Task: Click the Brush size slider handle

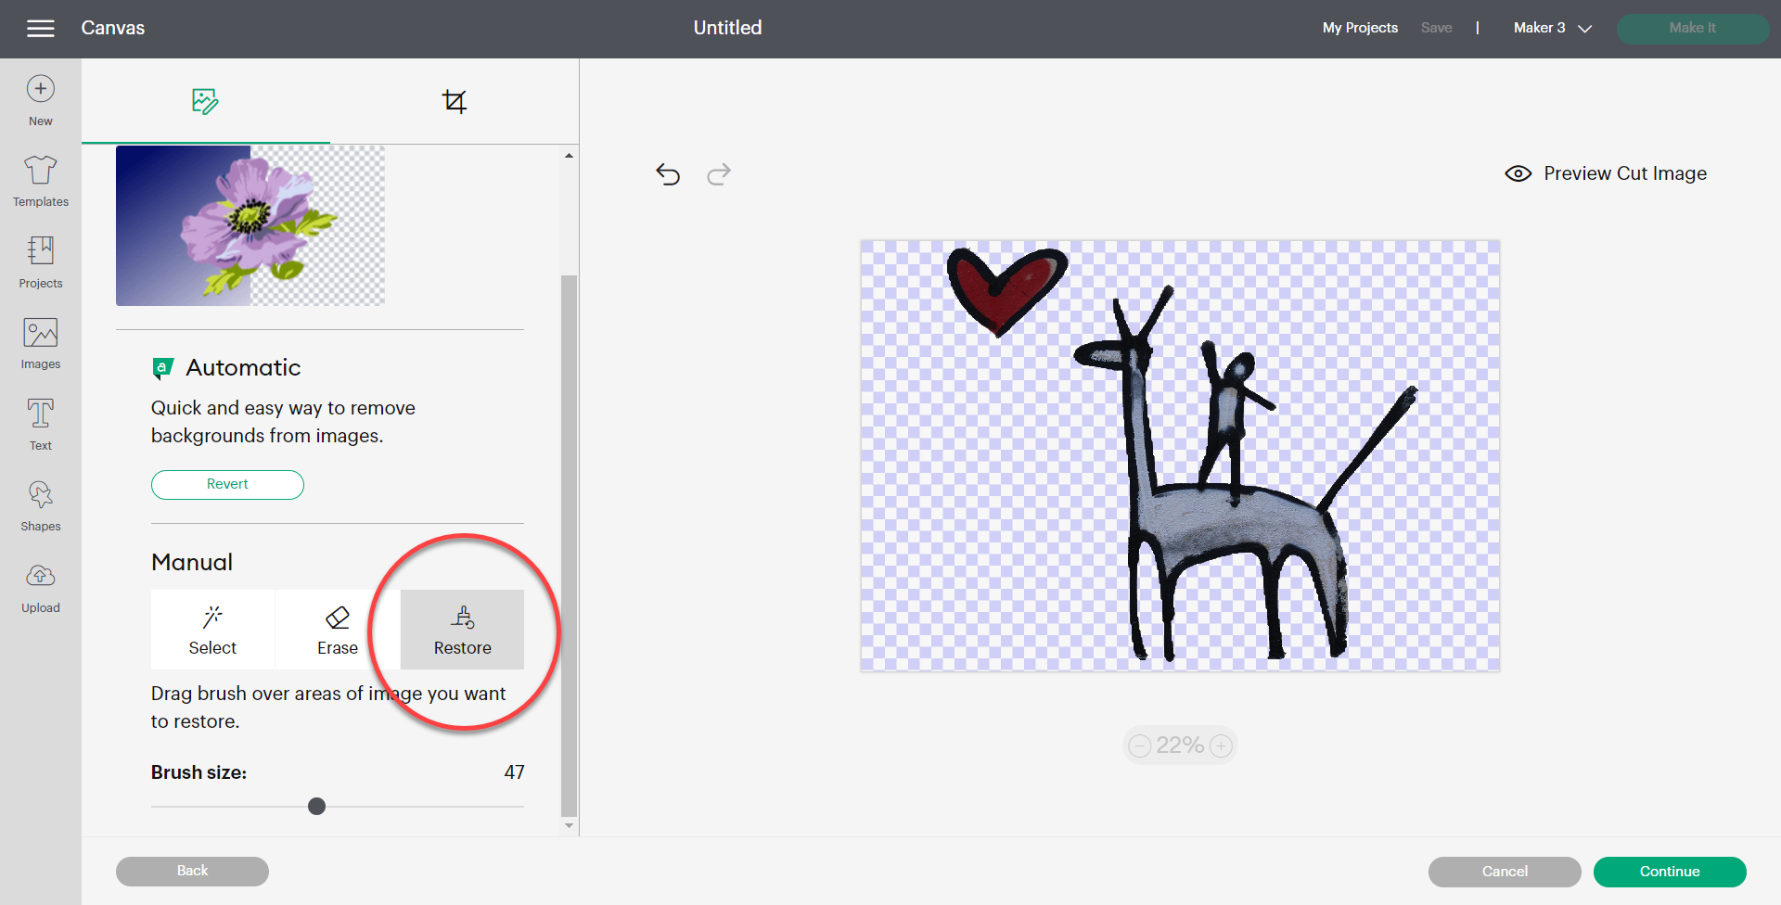Action: [316, 806]
